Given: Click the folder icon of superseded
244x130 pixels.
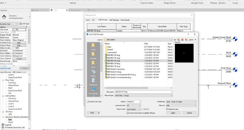Looking at the screenshot, I should (x=106, y=52).
